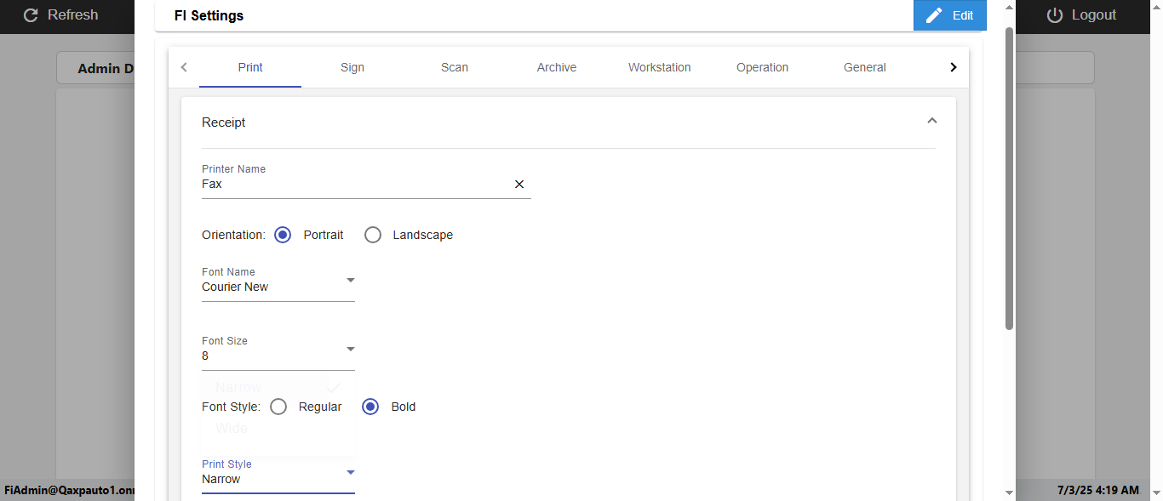Click the dialog's vertical scrollbar thumb

[1009, 179]
